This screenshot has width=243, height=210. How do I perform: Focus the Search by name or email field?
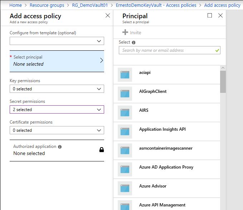pyautogui.click(x=170, y=50)
